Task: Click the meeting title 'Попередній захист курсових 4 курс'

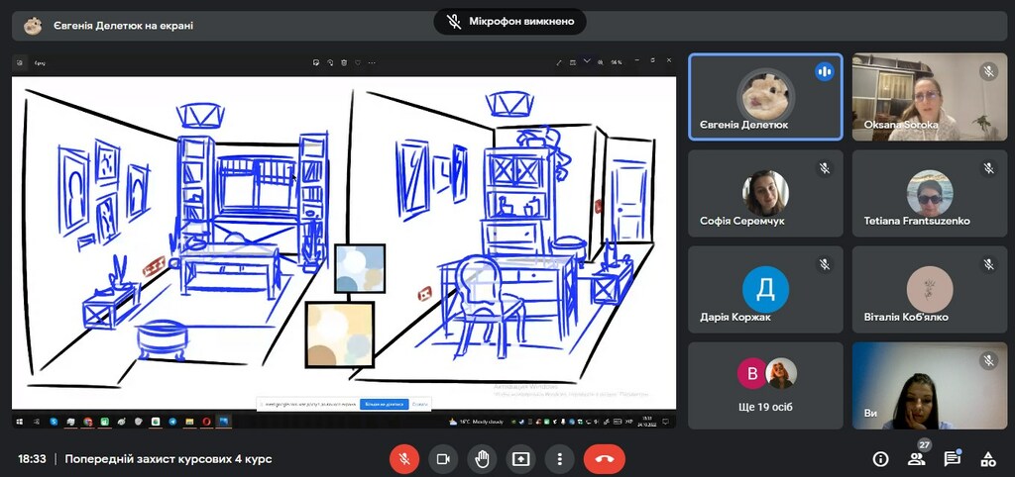Action: coord(169,459)
